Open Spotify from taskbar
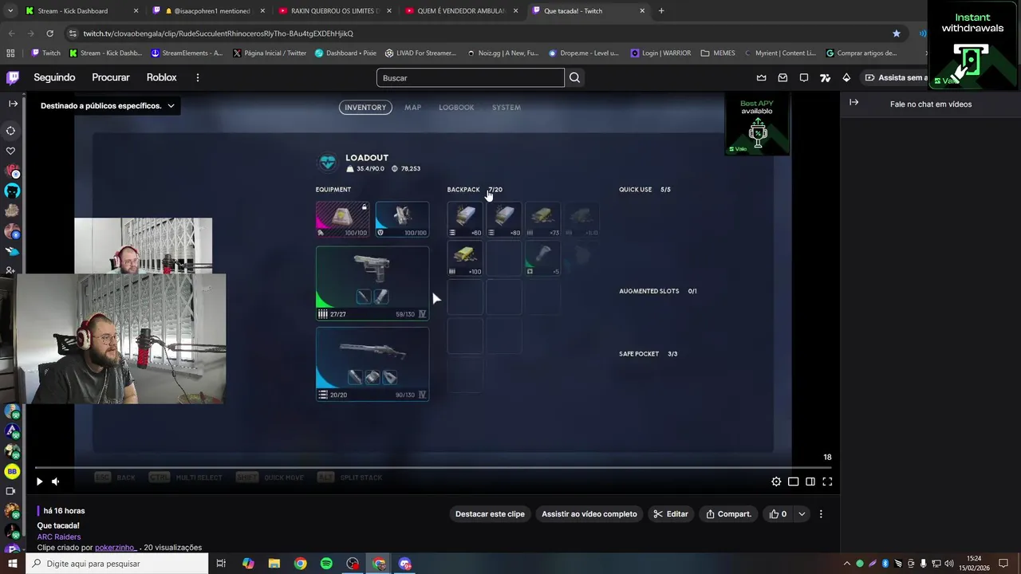 click(x=326, y=564)
